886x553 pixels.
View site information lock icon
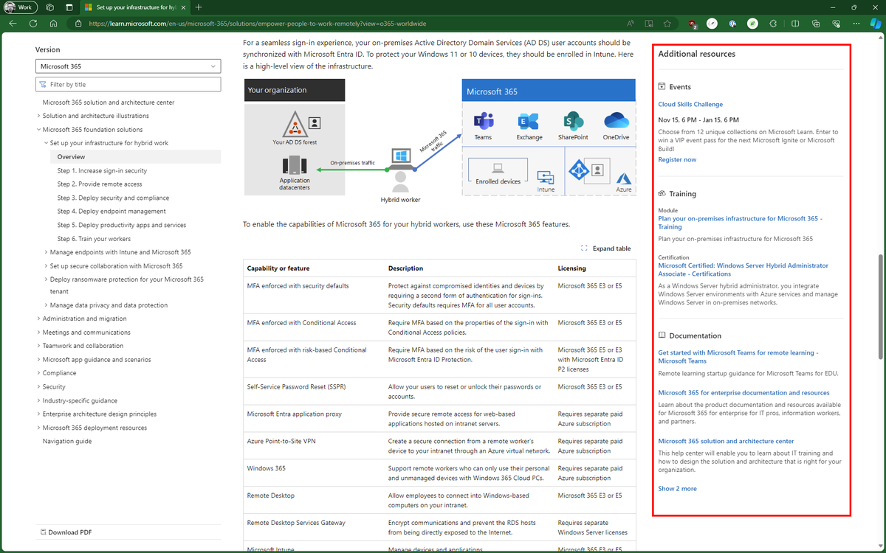[78, 24]
